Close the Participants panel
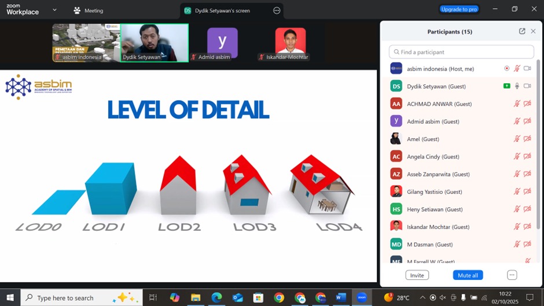This screenshot has width=544, height=306. (533, 31)
